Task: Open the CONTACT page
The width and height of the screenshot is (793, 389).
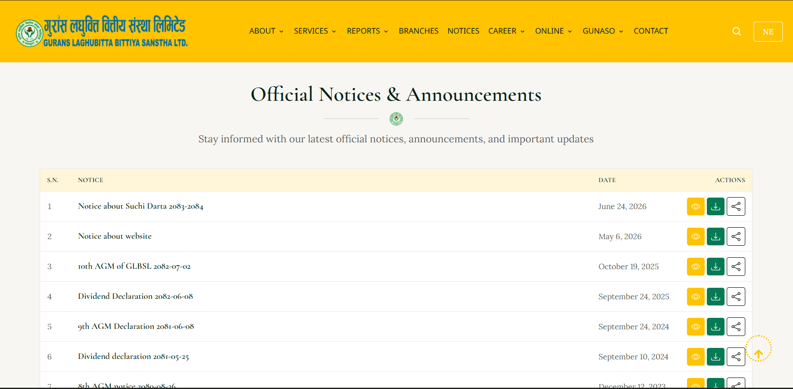Action: point(651,31)
